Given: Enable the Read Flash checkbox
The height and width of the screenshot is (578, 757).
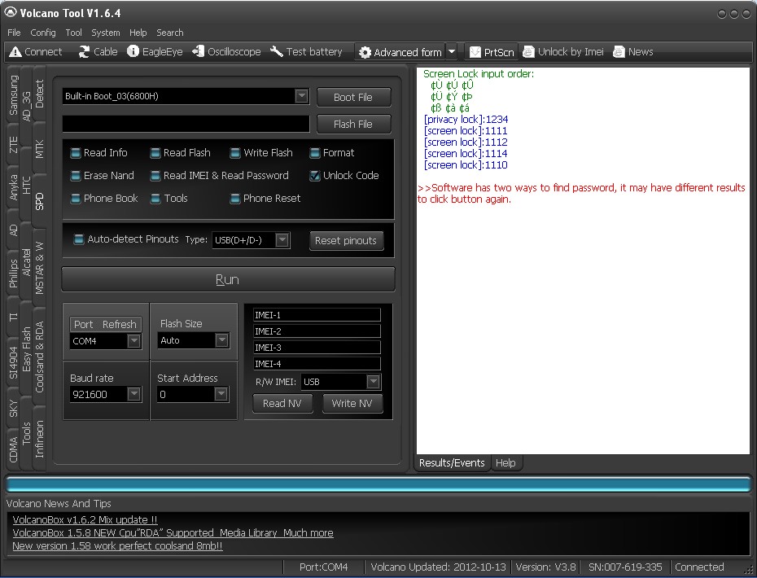Looking at the screenshot, I should pos(155,153).
